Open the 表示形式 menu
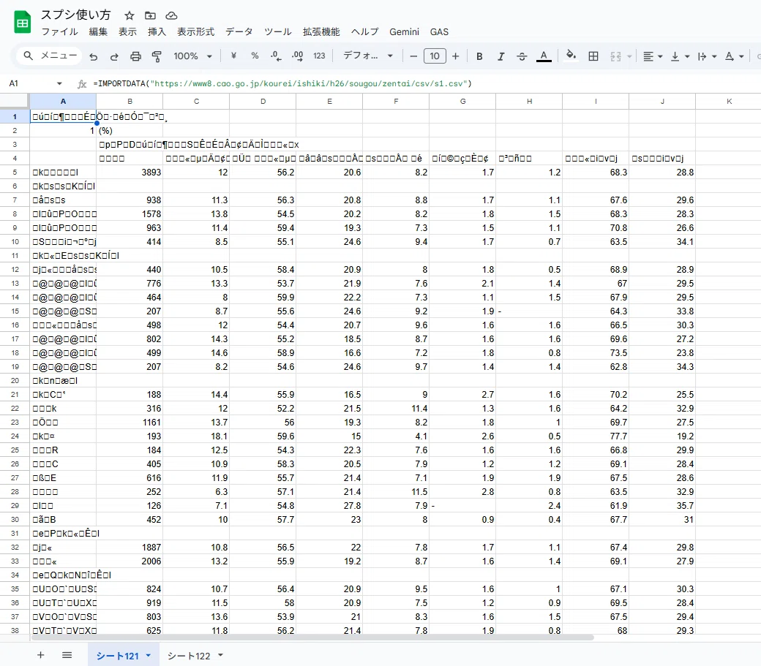 [195, 32]
